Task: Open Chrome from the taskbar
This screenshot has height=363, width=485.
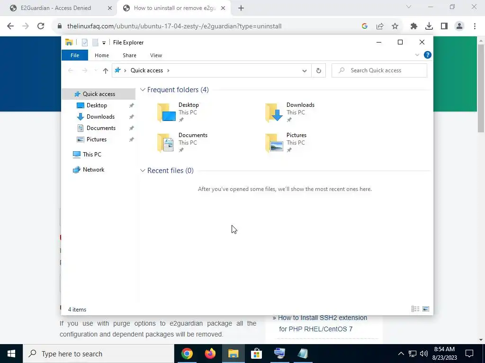Action: (x=187, y=354)
